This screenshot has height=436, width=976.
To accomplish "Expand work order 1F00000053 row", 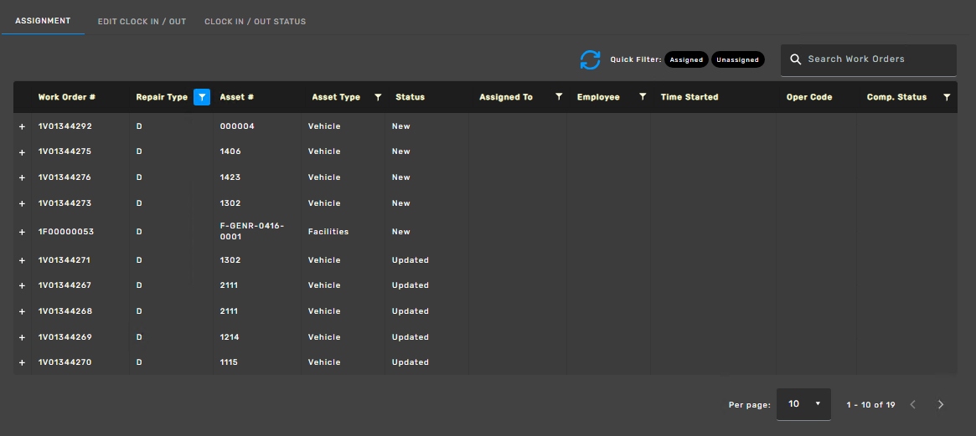I will pyautogui.click(x=22, y=232).
